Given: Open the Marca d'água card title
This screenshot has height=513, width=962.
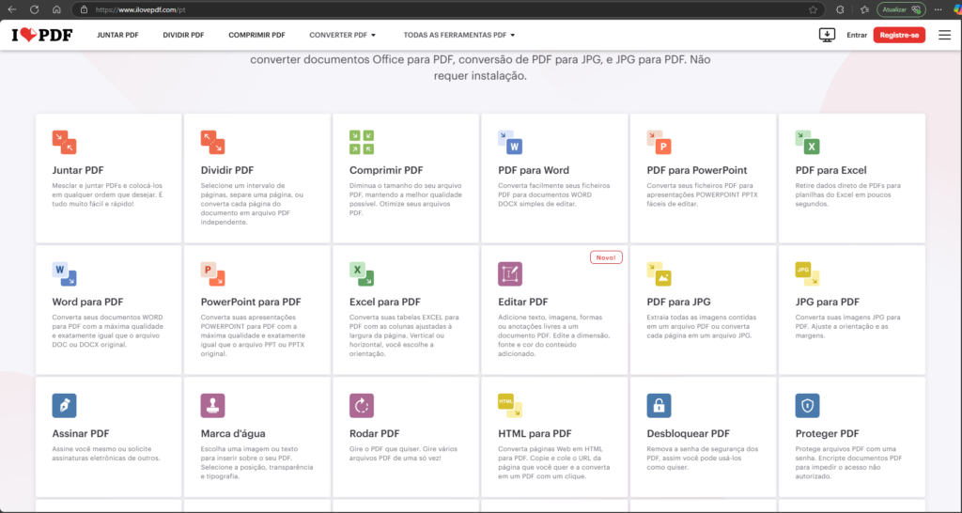Looking at the screenshot, I should click(233, 433).
